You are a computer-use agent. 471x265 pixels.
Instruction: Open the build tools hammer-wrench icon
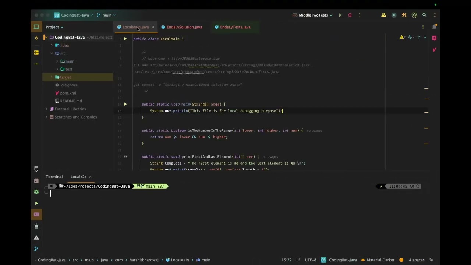tap(404, 15)
